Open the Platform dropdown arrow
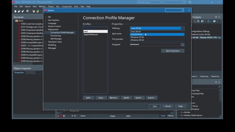This screenshot has height=132, width=235. (183, 28)
